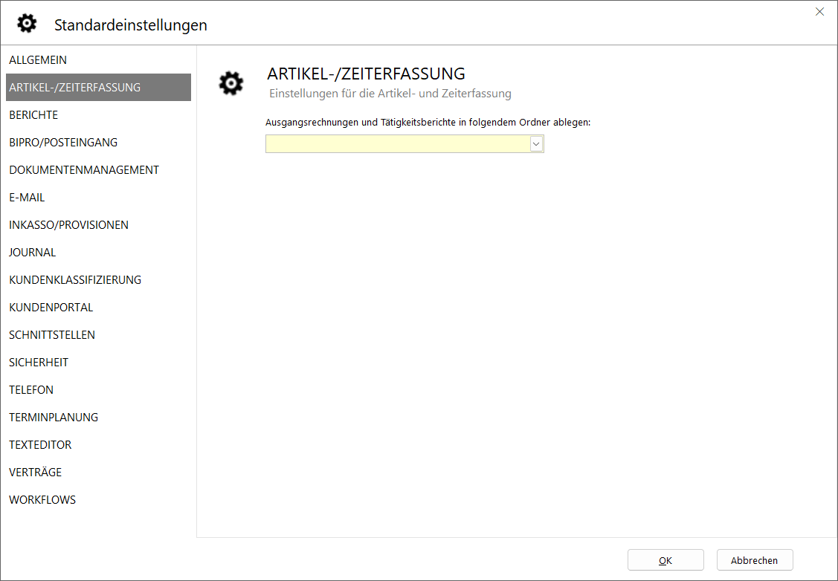838x581 pixels.
Task: Open INKASSO/PROVISIONEN settings
Action: click(68, 225)
